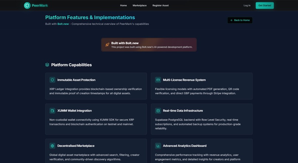Click shield icon on Immutable Asset Protection card
This screenshot has width=298, height=163.
click(52, 80)
